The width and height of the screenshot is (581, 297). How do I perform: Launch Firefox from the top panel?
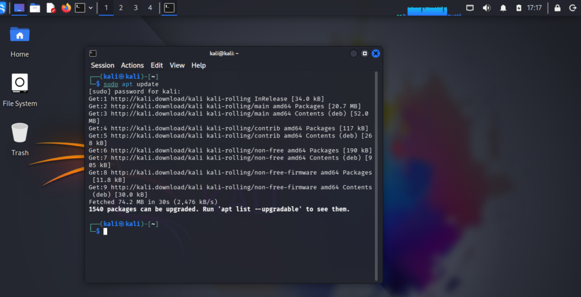(x=66, y=8)
